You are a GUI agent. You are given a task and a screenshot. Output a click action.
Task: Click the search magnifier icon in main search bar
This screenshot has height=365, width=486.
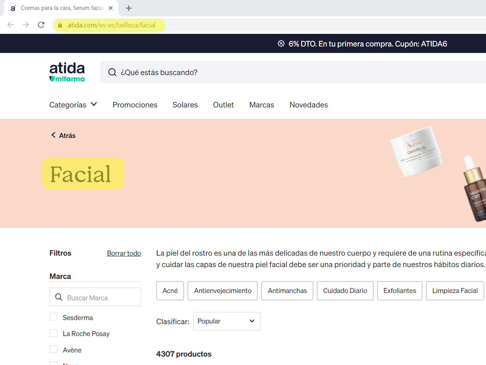pos(112,72)
